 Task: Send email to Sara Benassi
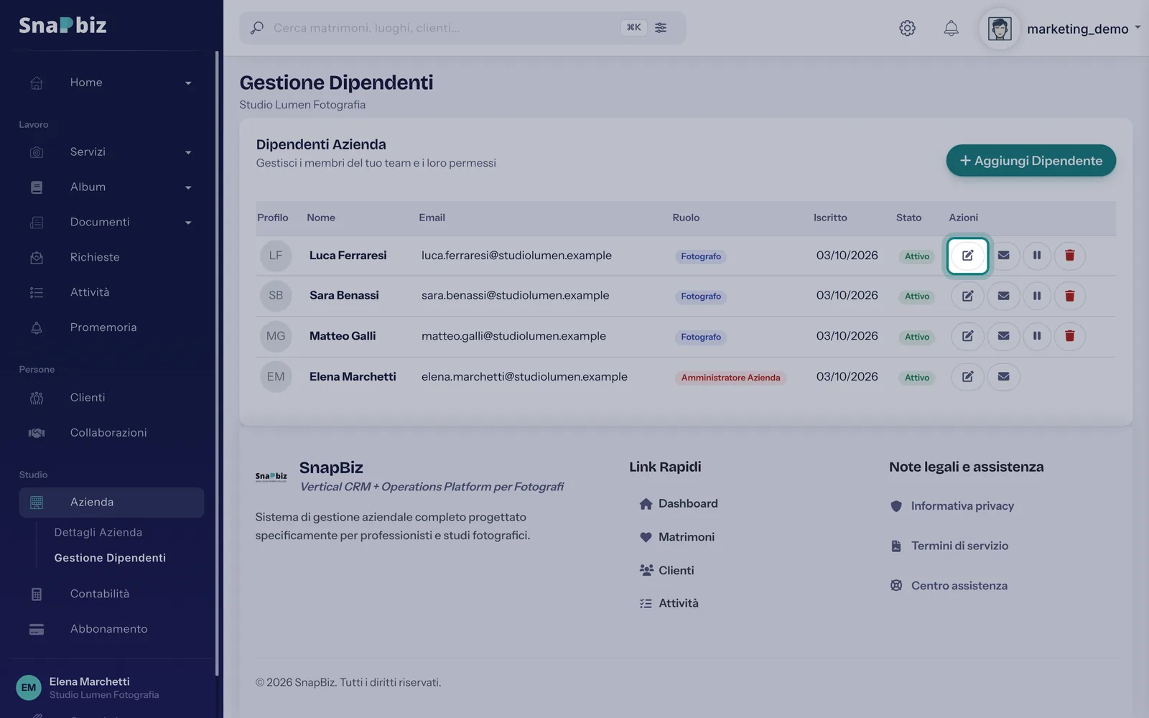1003,296
